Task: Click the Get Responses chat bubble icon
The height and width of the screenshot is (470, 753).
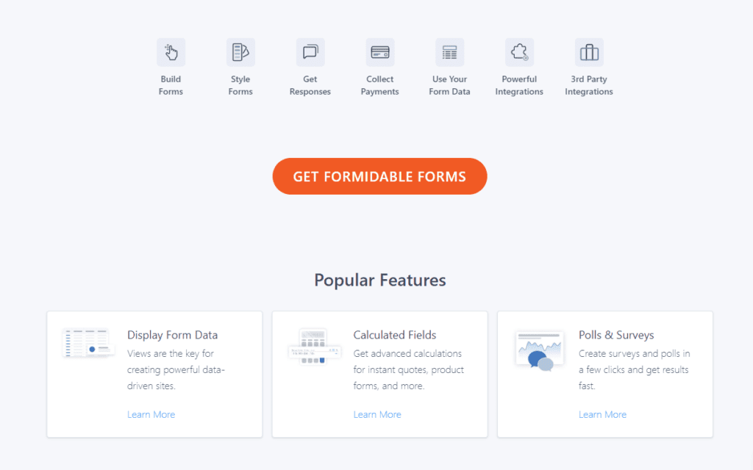Action: 310,51
